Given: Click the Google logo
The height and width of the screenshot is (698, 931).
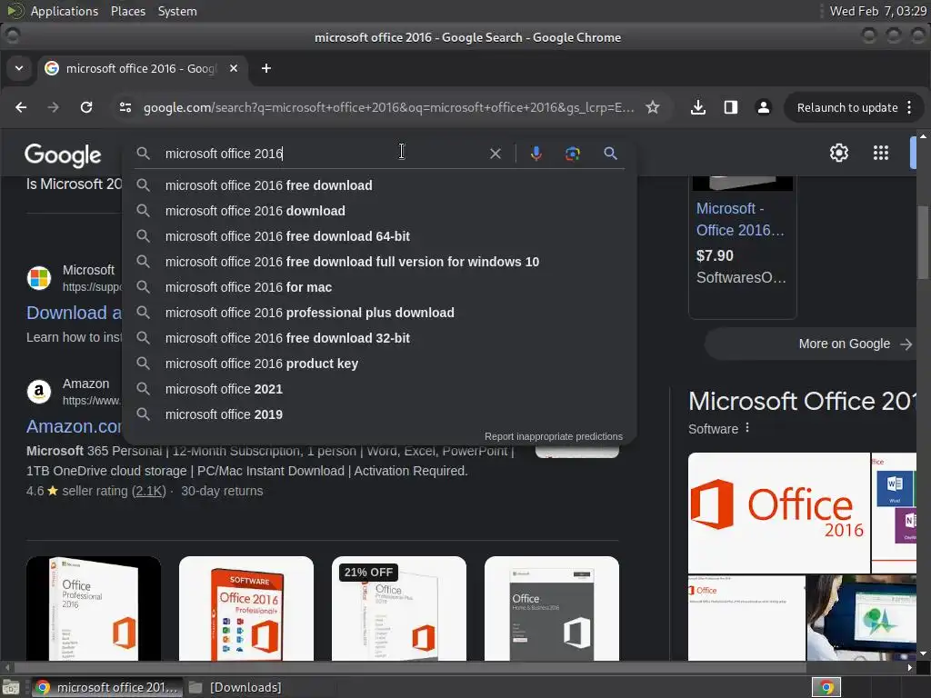Looking at the screenshot, I should (x=63, y=155).
